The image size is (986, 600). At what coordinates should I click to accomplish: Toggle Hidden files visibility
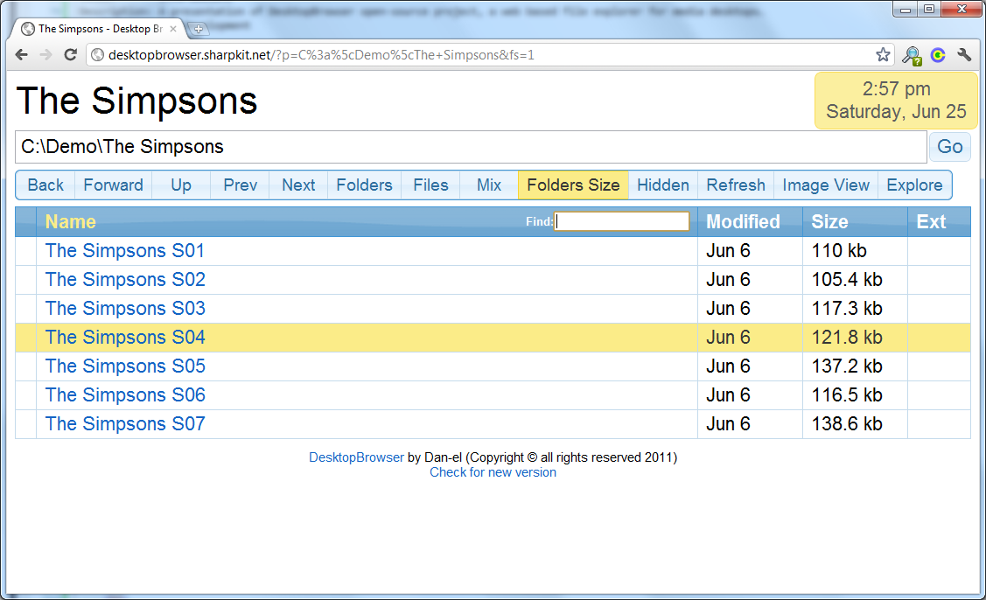(x=663, y=185)
